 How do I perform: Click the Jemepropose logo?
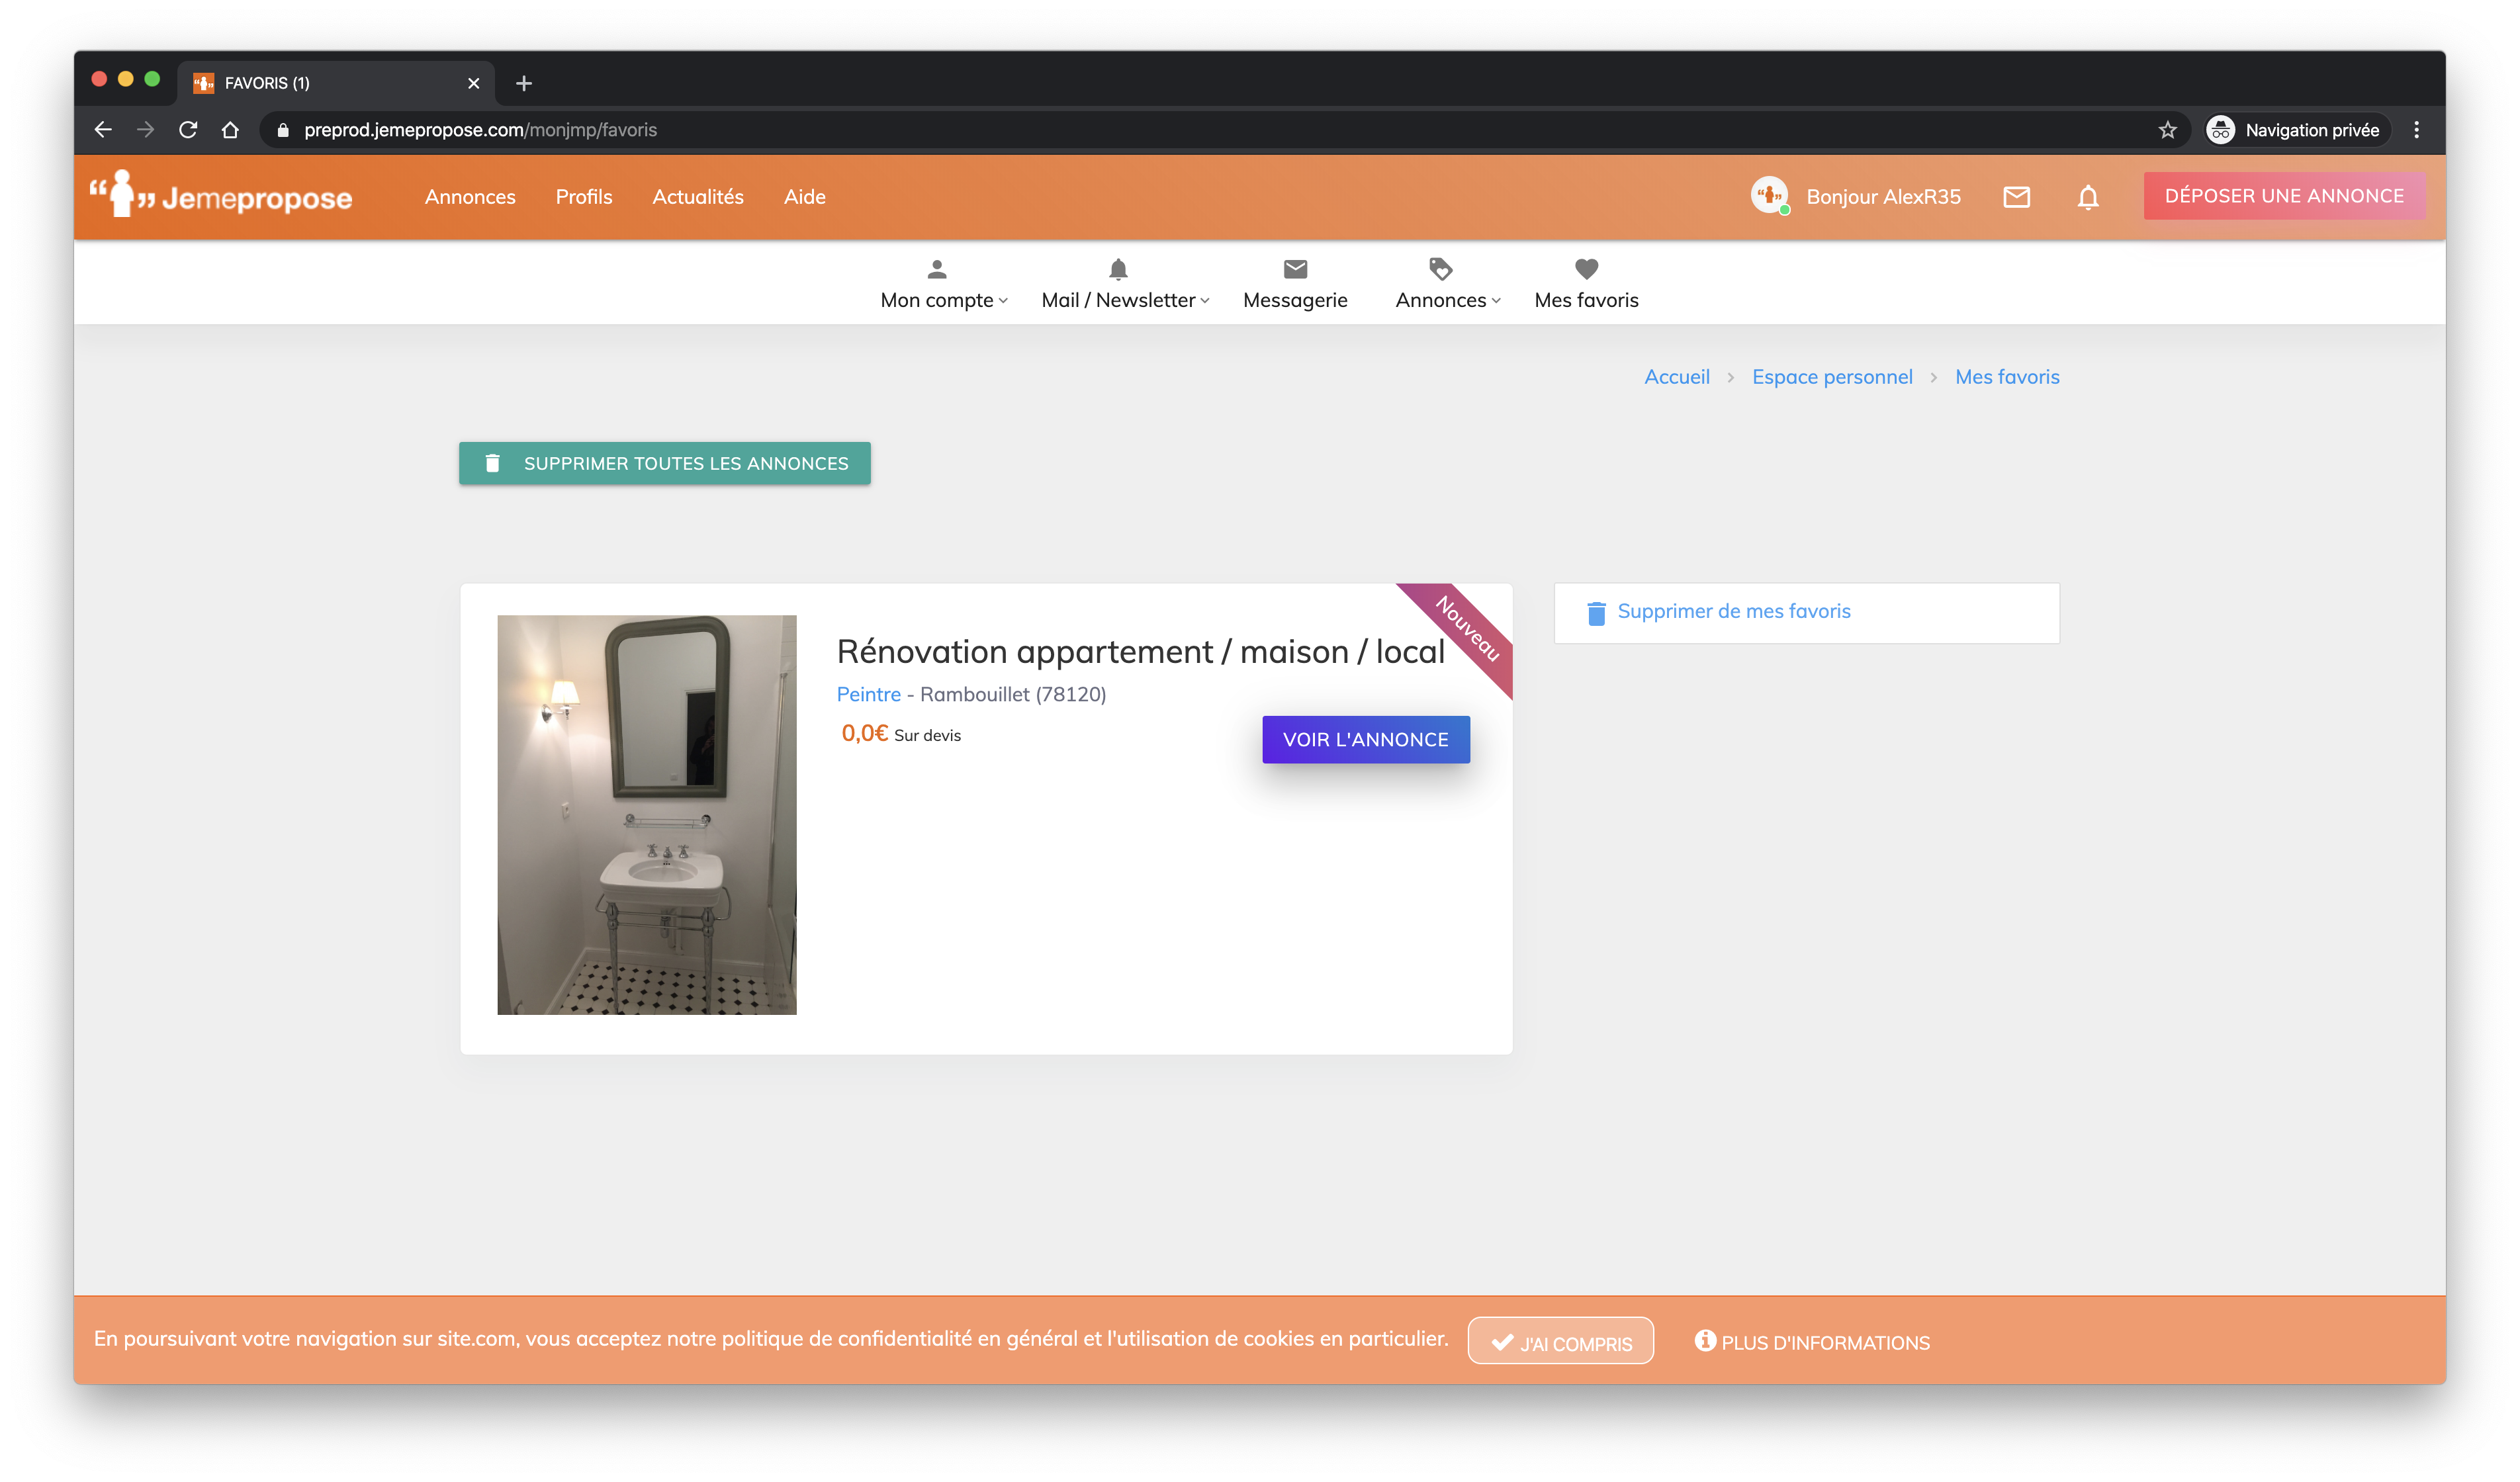tap(221, 196)
